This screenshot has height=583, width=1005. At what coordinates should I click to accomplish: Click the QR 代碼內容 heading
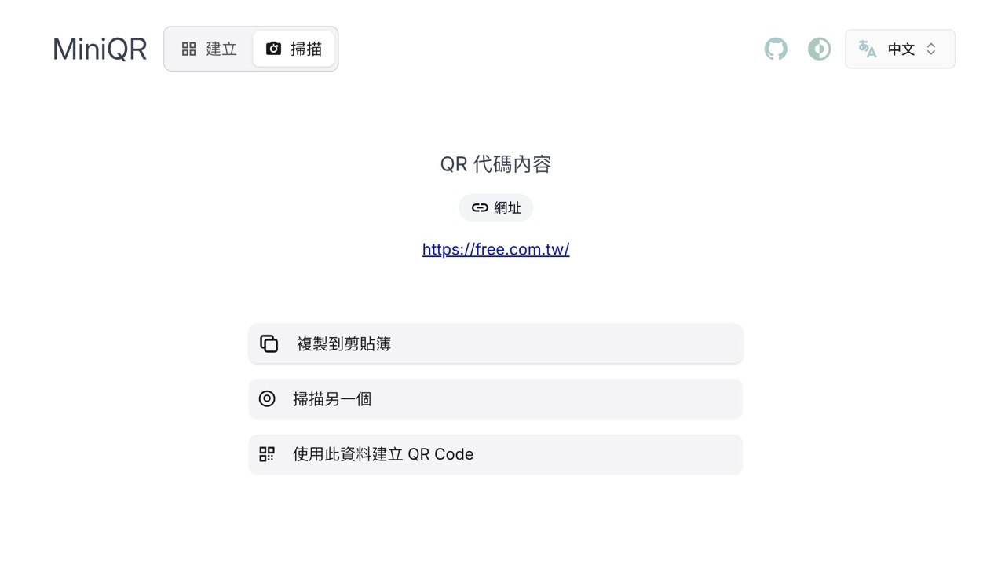pyautogui.click(x=495, y=163)
